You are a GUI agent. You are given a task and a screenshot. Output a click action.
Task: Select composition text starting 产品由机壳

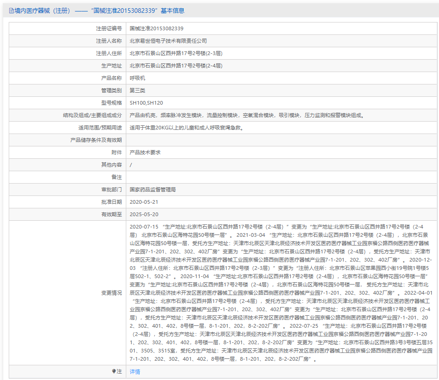[x=247, y=115]
